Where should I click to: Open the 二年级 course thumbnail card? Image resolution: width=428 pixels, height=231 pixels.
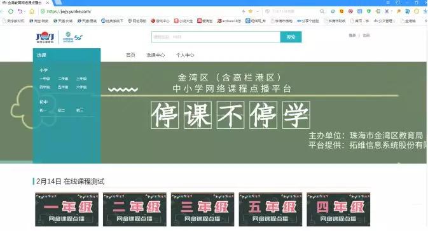135,209
